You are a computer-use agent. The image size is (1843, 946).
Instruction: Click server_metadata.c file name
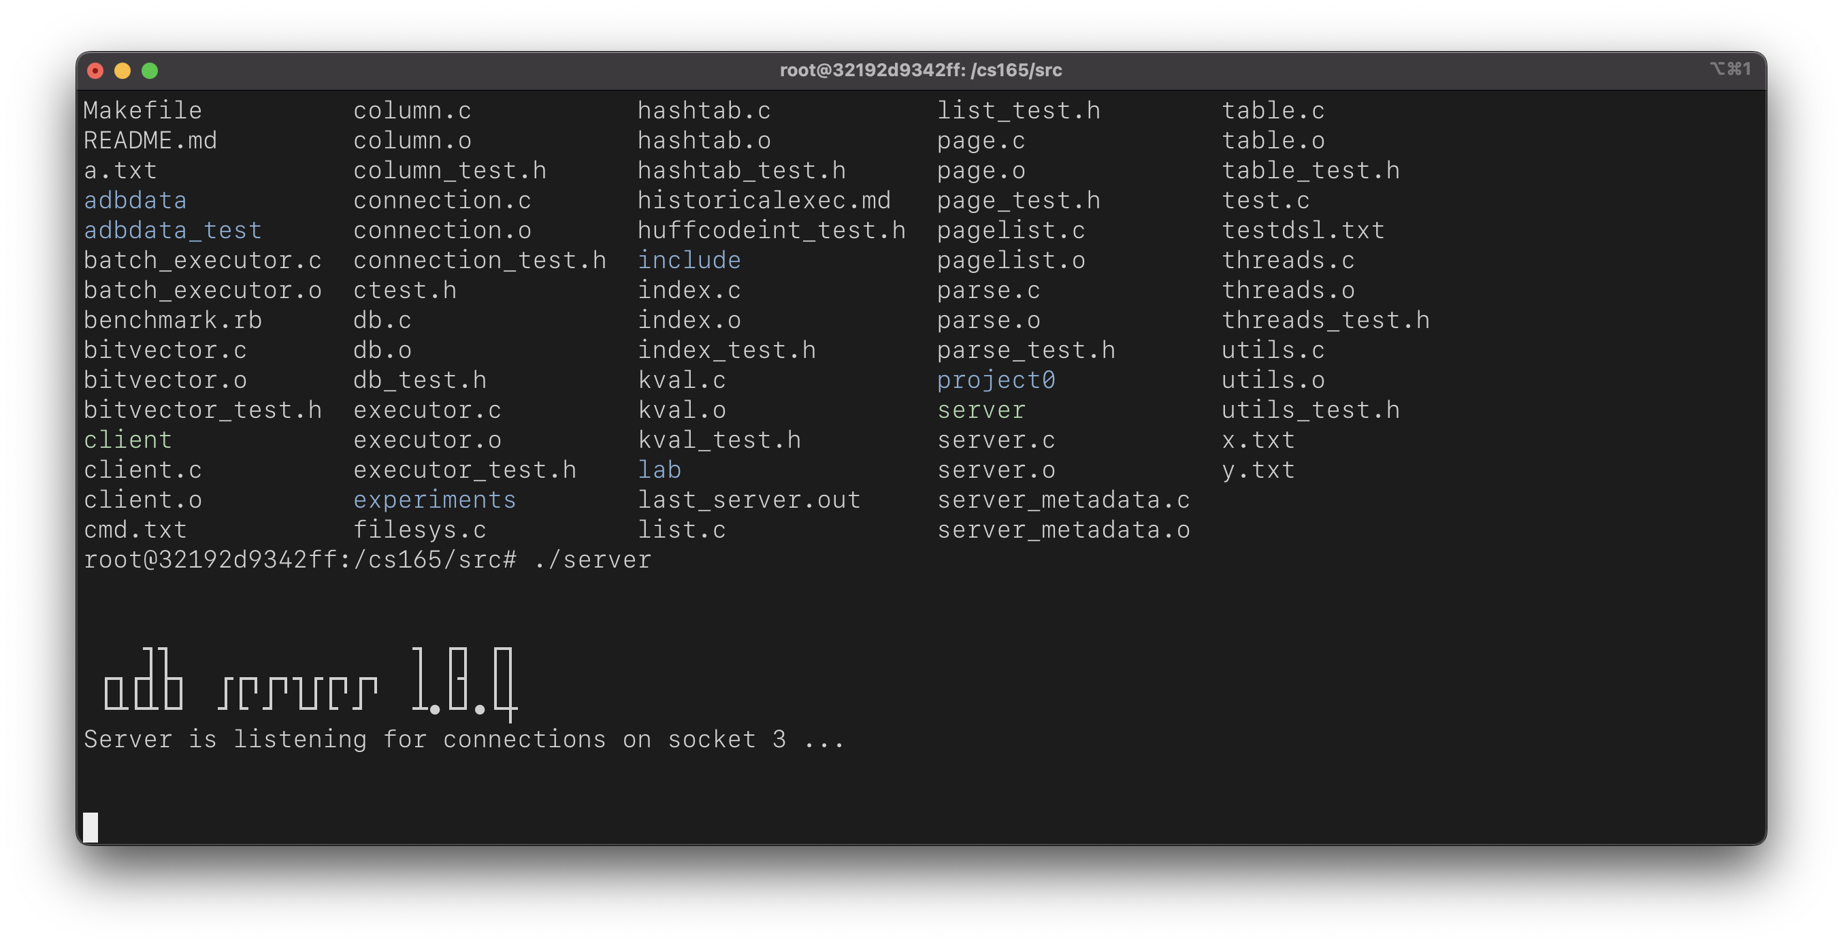[x=1063, y=500]
